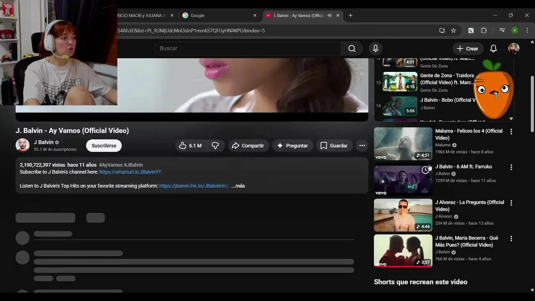535x301 pixels.
Task: Open options for Qué Más Pues video
Action: pyautogui.click(x=511, y=239)
